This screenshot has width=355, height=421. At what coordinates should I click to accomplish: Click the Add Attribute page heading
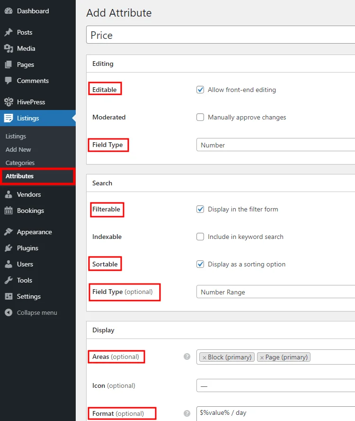(119, 13)
